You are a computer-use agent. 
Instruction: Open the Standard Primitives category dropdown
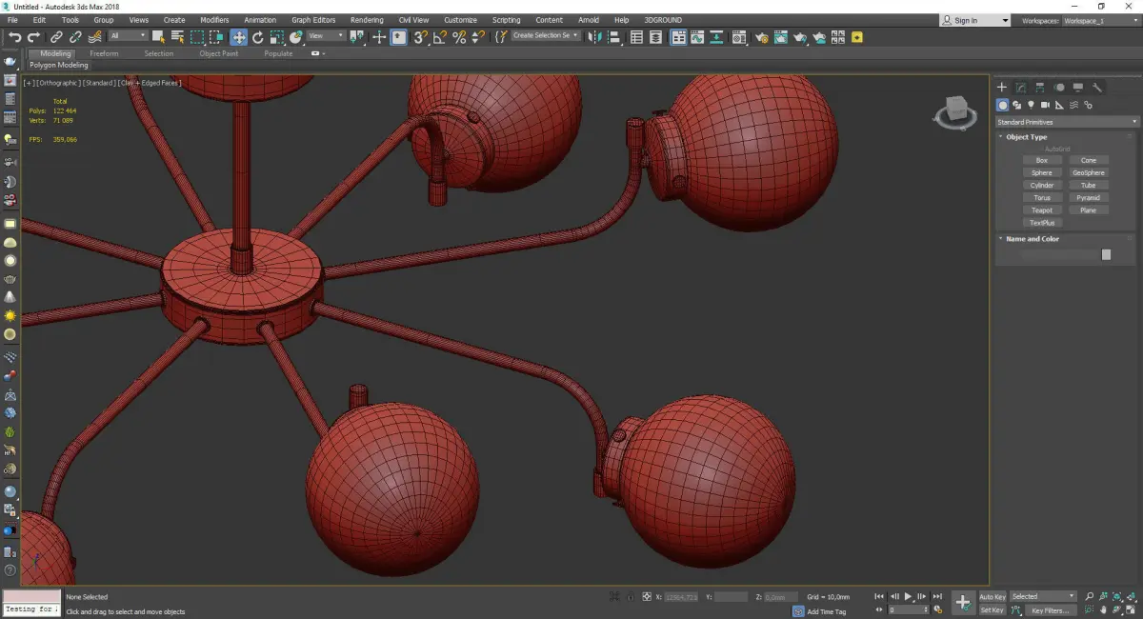pos(1067,122)
